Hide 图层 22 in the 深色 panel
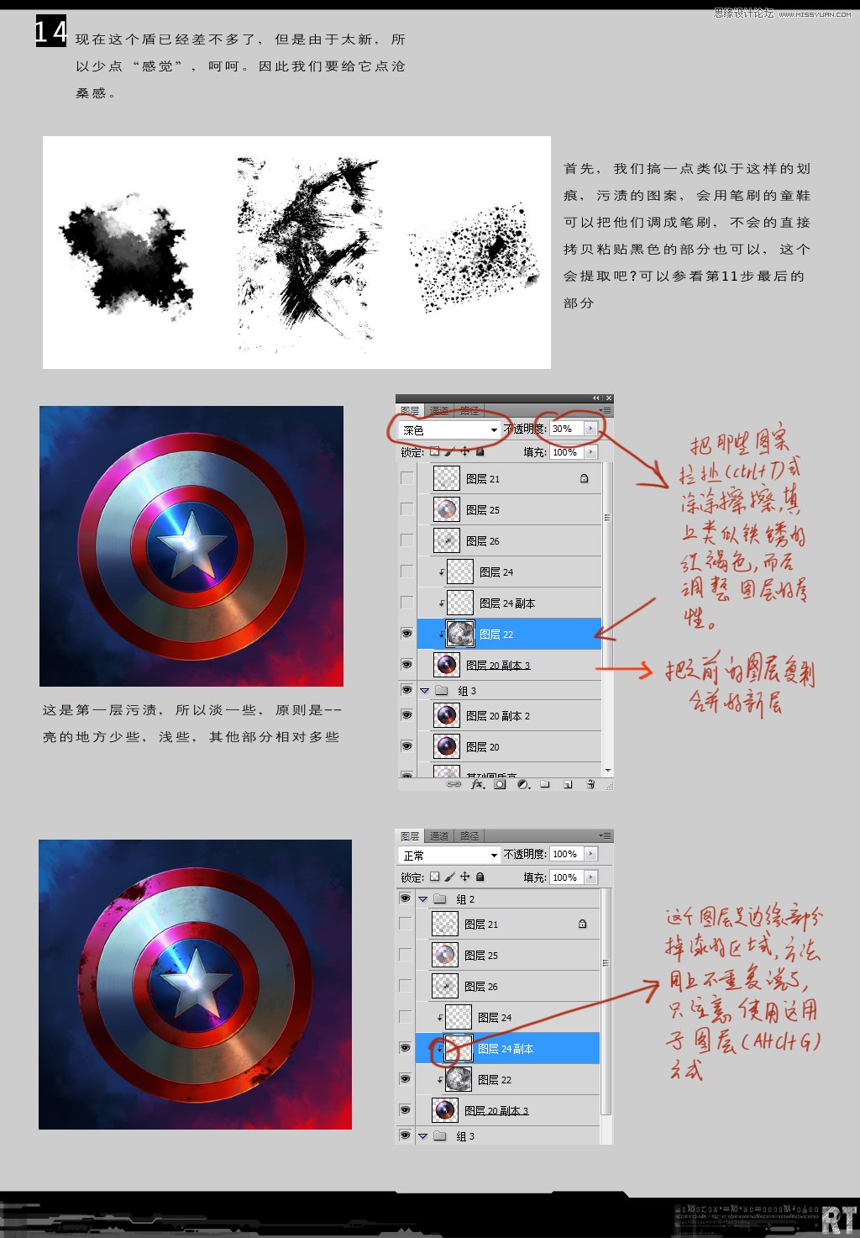The image size is (860, 1238). (406, 634)
